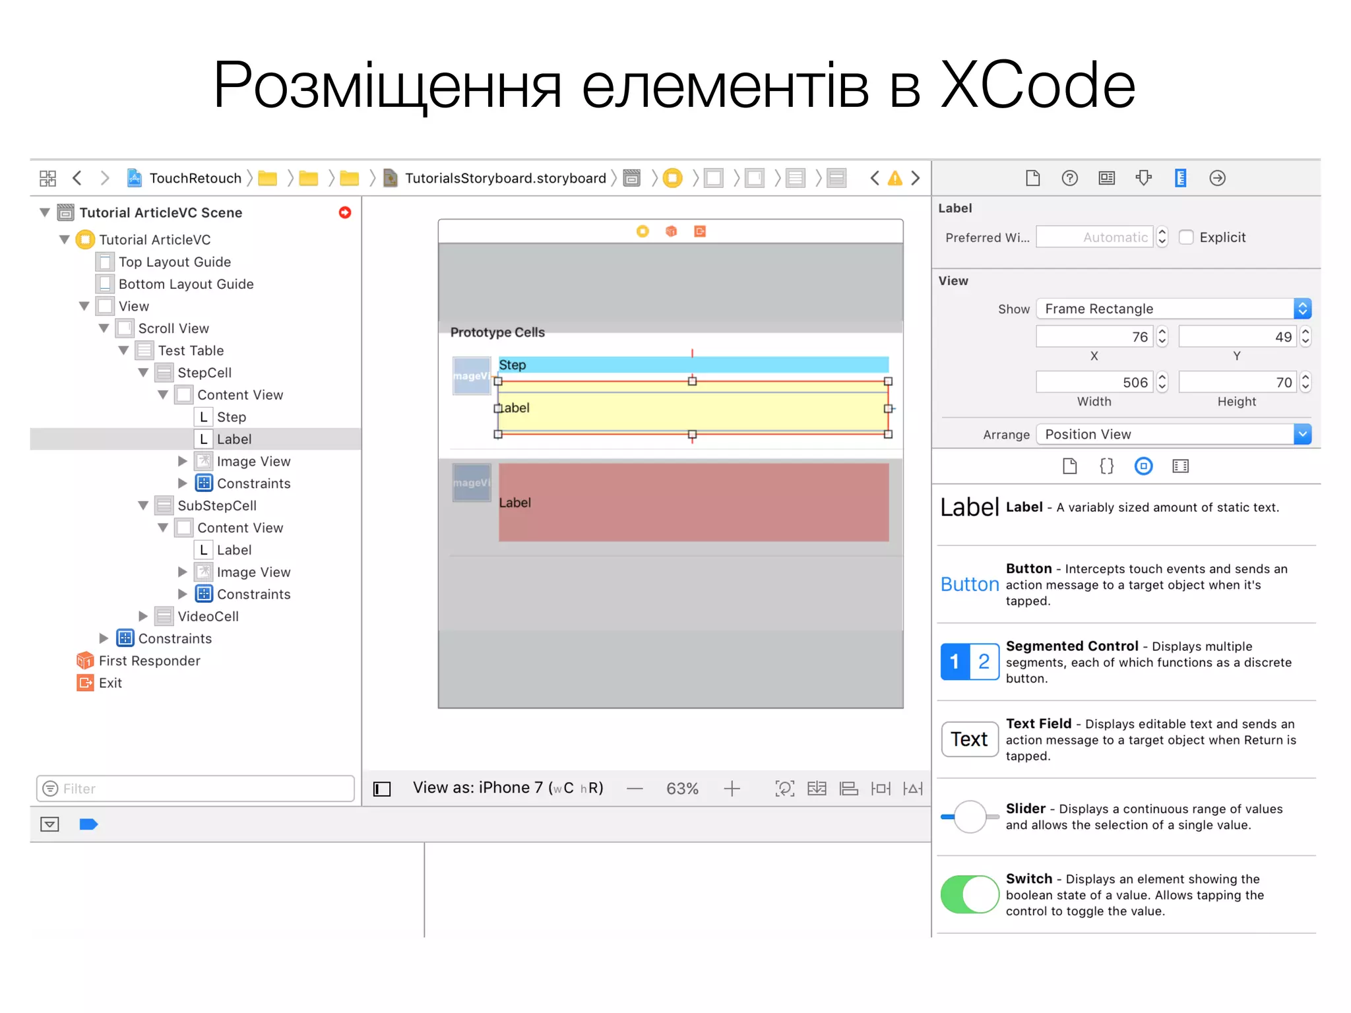Viewport: 1351px width, 1013px height.
Task: Click the Preferred Width stepper
Action: (x=1162, y=237)
